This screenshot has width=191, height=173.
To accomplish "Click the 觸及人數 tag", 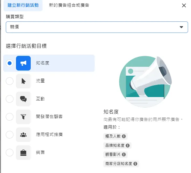I will [x=115, y=136].
